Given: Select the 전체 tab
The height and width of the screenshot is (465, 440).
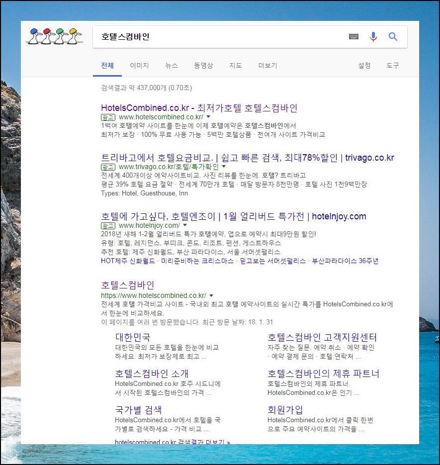Looking at the screenshot, I should [107, 66].
